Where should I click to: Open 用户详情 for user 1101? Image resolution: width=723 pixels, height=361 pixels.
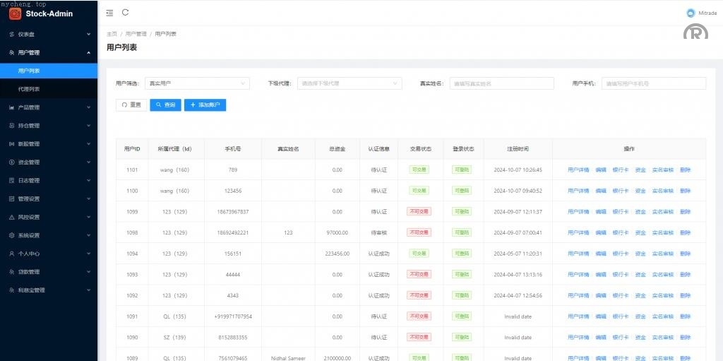pos(578,170)
